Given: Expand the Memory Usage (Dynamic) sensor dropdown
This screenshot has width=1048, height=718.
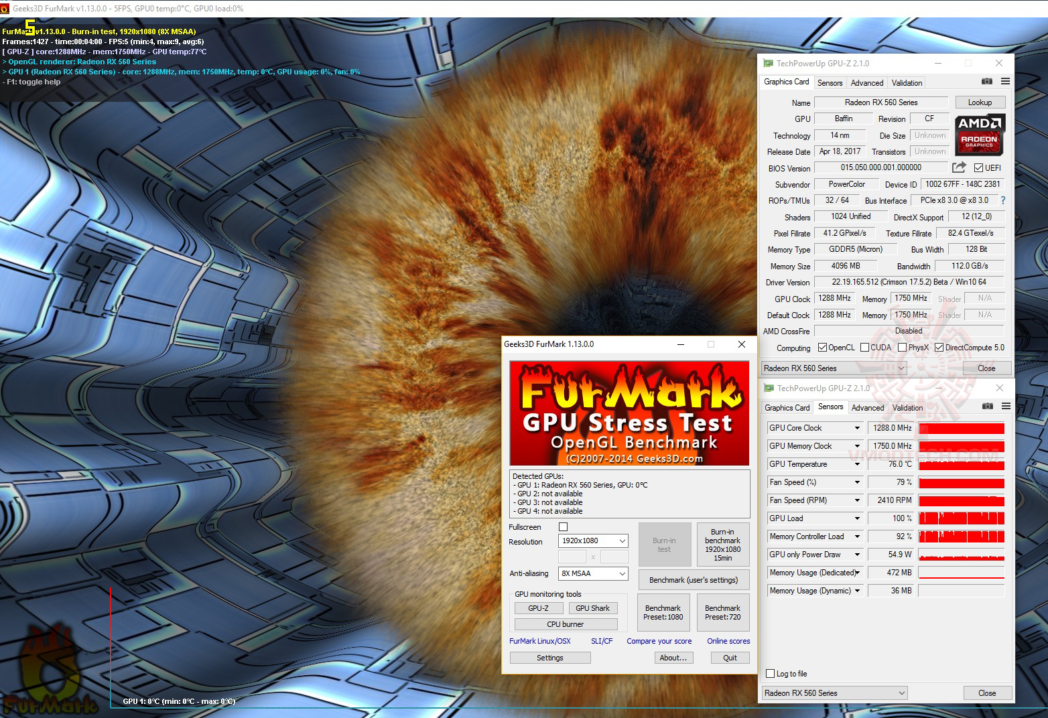Looking at the screenshot, I should click(x=856, y=591).
